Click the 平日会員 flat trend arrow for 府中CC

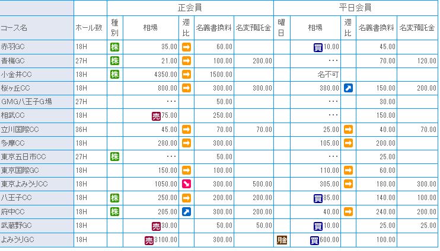(348, 212)
